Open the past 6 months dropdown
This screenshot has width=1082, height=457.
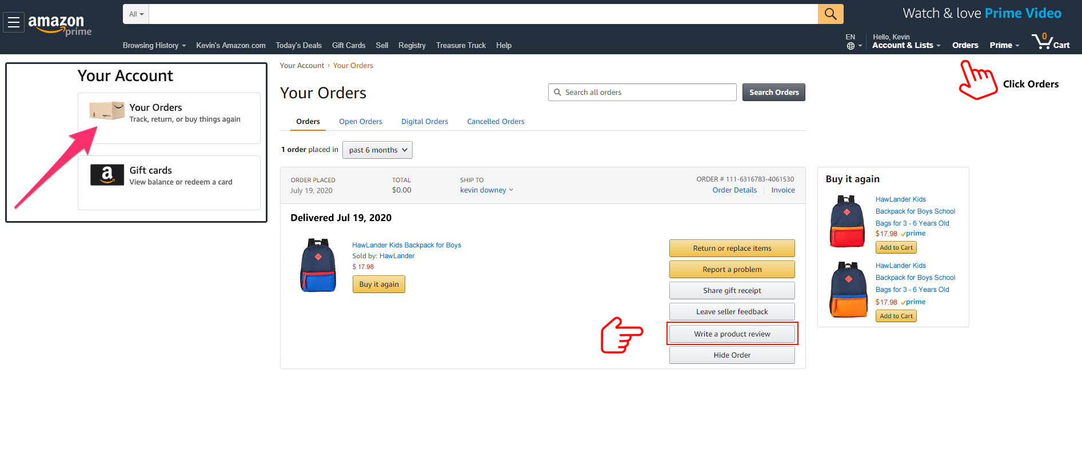377,150
